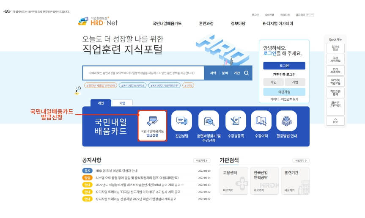The height and width of the screenshot is (218, 365).
Task: Open 일자리 정보 quick menu
Action: [335, 48]
